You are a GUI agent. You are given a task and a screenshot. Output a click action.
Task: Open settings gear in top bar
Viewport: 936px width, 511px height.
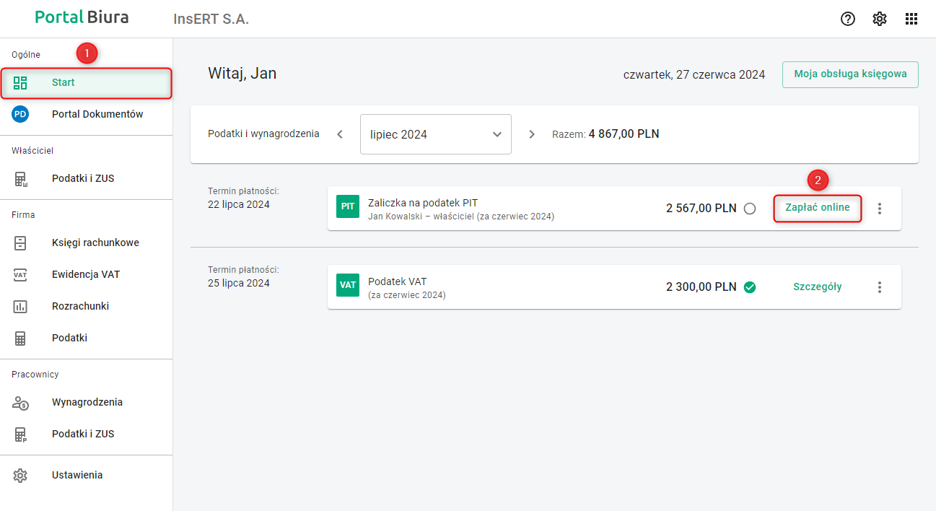tap(880, 19)
